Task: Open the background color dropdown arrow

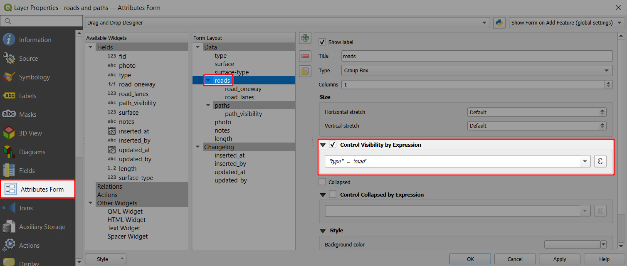Action: (x=603, y=245)
